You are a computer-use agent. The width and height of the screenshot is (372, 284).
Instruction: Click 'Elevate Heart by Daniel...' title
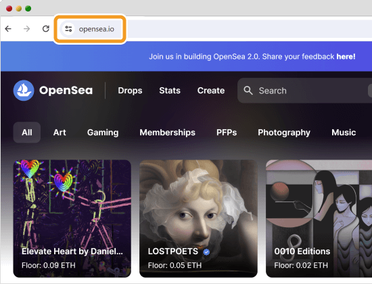click(72, 252)
